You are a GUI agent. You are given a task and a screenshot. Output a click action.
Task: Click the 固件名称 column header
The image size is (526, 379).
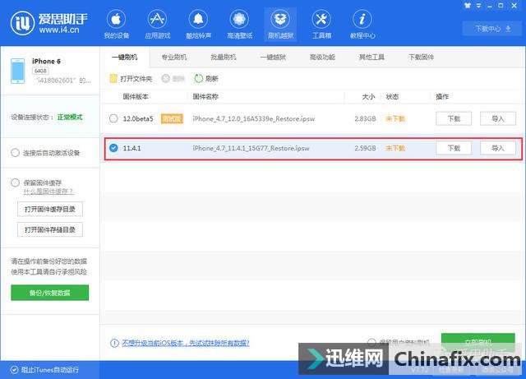click(205, 97)
